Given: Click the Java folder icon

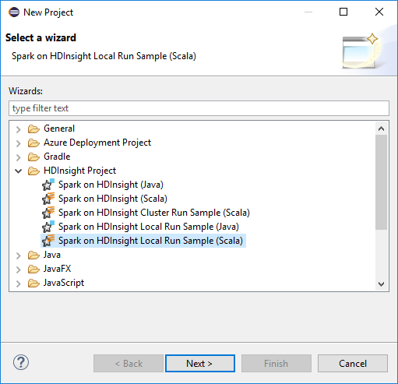Looking at the screenshot, I should [33, 255].
